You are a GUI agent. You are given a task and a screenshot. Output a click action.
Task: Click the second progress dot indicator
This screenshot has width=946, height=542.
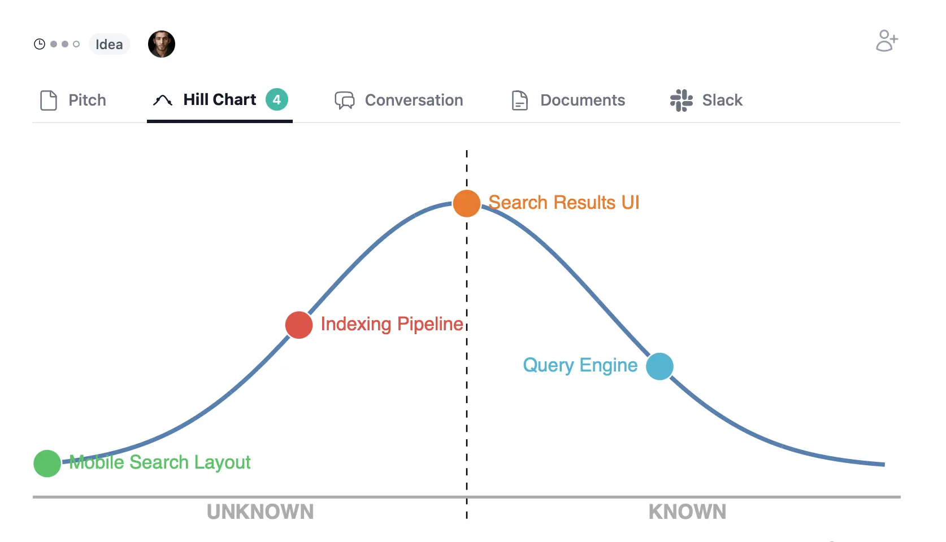pyautogui.click(x=65, y=43)
